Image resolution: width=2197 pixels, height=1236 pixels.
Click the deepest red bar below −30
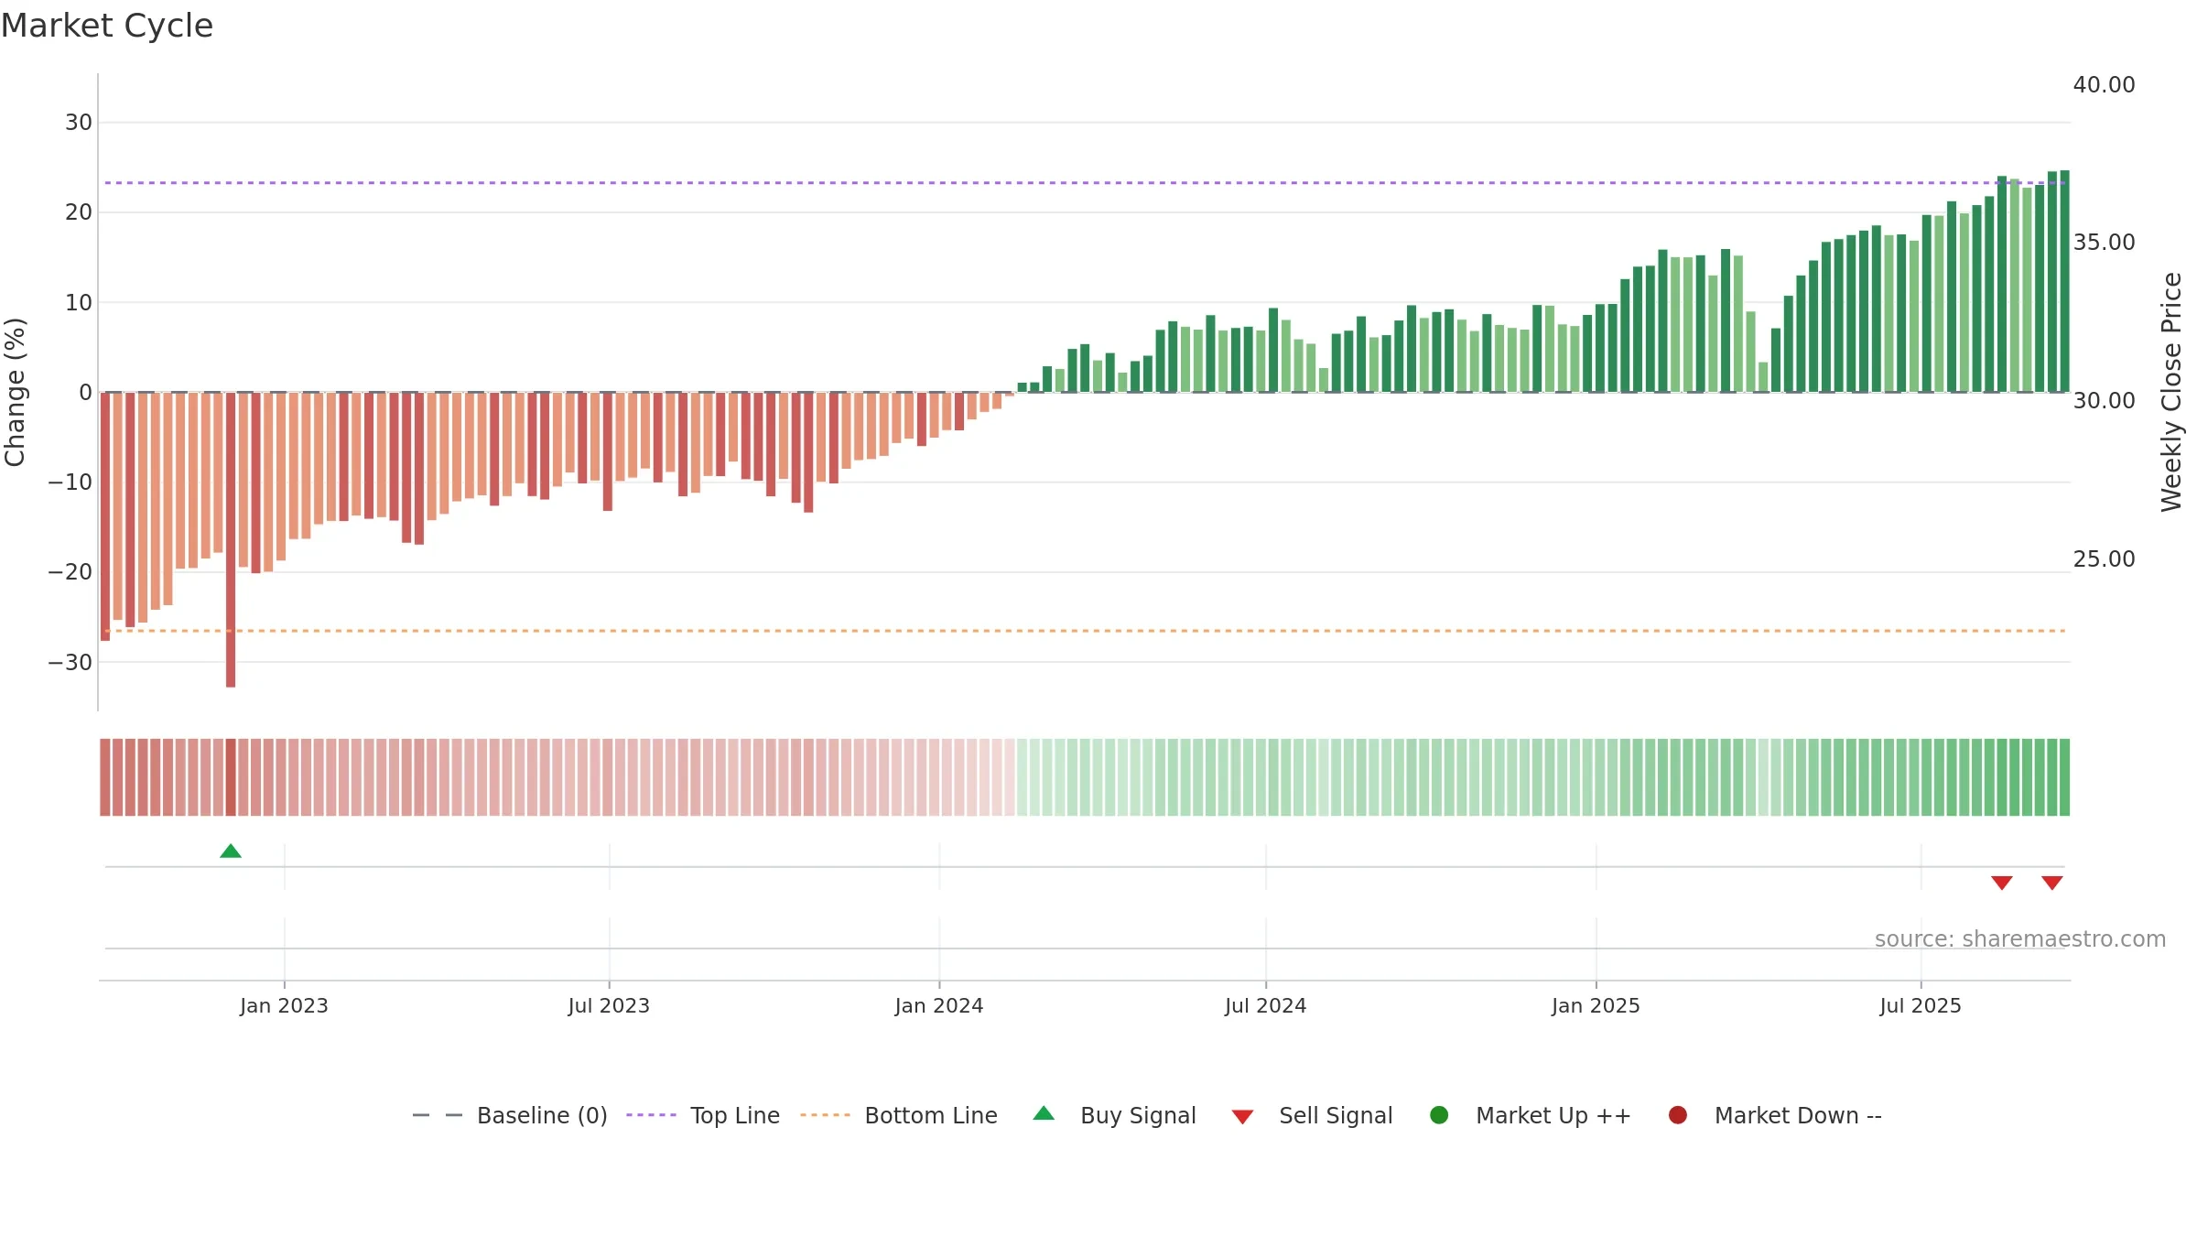coord(231,539)
